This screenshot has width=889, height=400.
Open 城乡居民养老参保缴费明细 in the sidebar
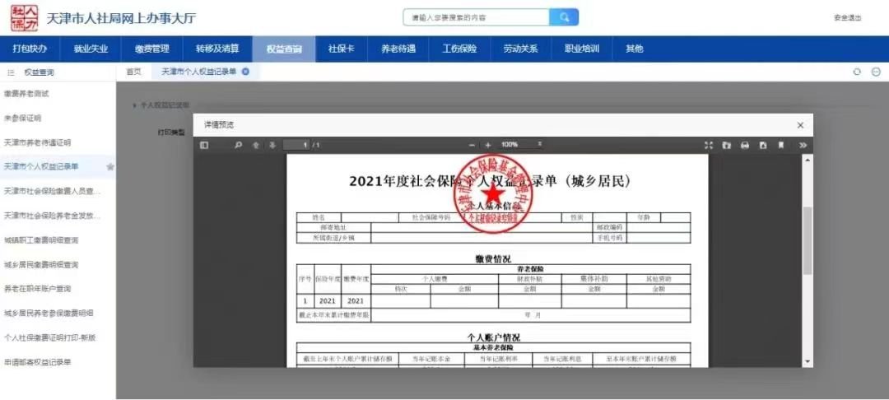pos(49,313)
